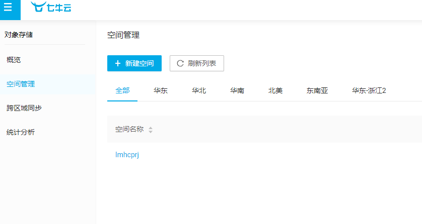Click the 对象存储 sidebar heading

pos(19,35)
